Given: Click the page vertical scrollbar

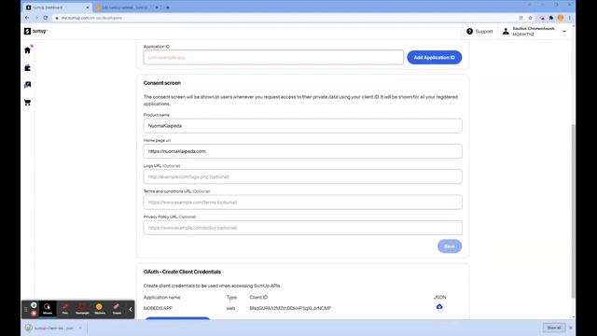Looking at the screenshot, I should point(573,211).
